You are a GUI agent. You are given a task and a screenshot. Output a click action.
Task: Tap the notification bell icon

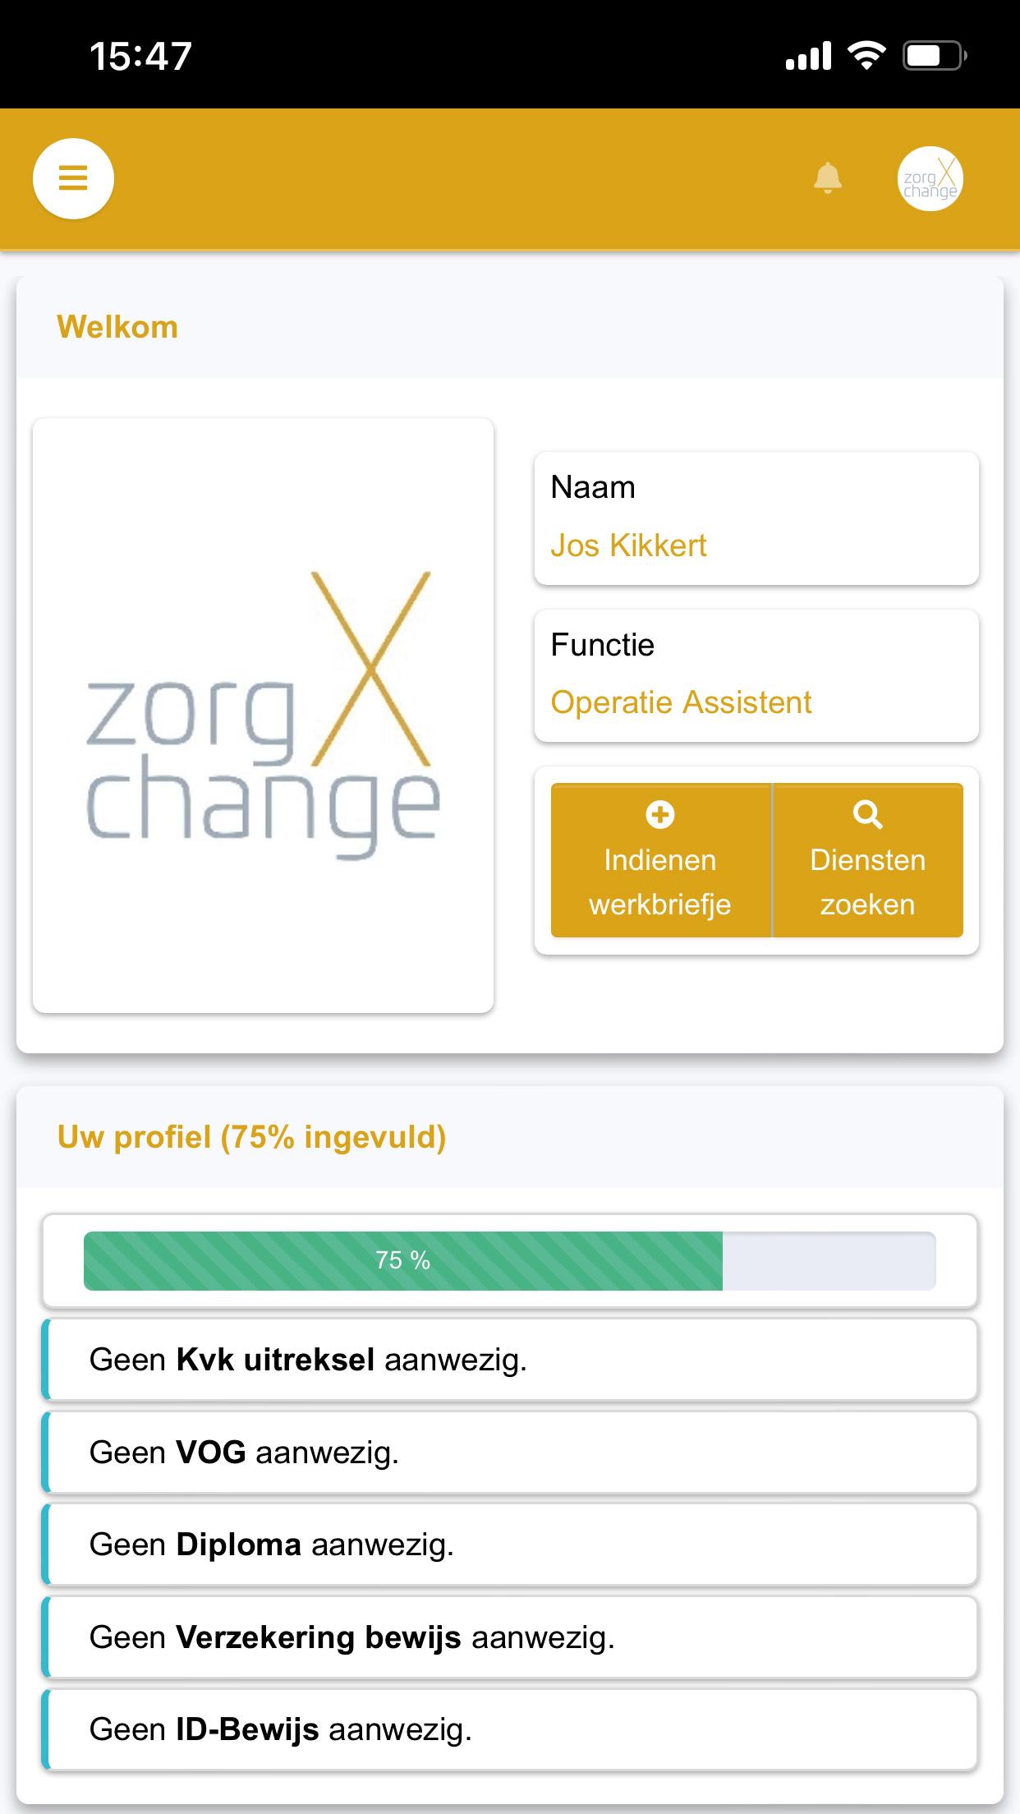(x=828, y=178)
